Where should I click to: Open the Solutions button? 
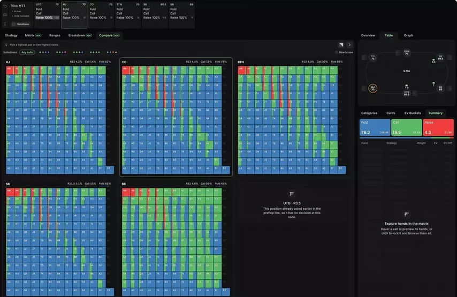click(21, 24)
